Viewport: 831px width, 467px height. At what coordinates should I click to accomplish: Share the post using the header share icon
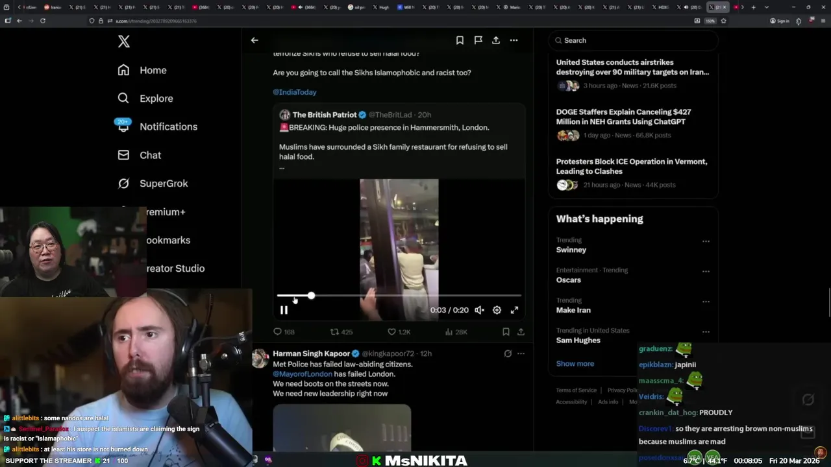[x=495, y=40]
